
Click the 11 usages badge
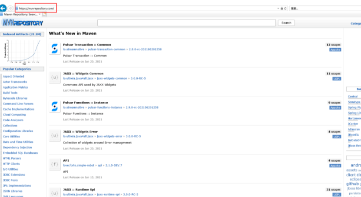[333, 73]
